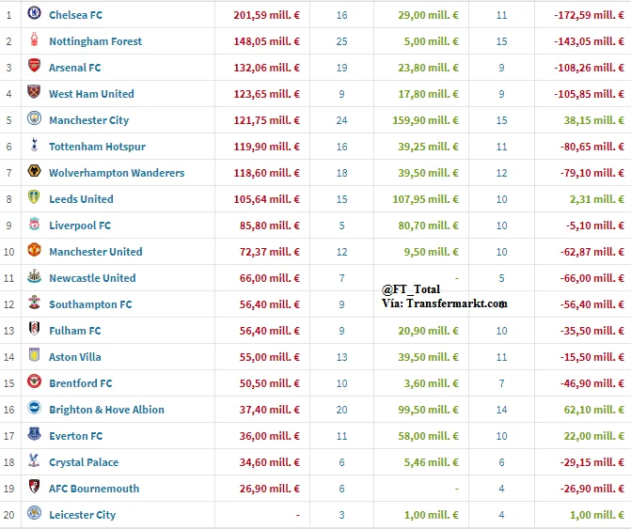This screenshot has height=529, width=631.
Task: Go to Aston Villa page
Action: (x=75, y=357)
